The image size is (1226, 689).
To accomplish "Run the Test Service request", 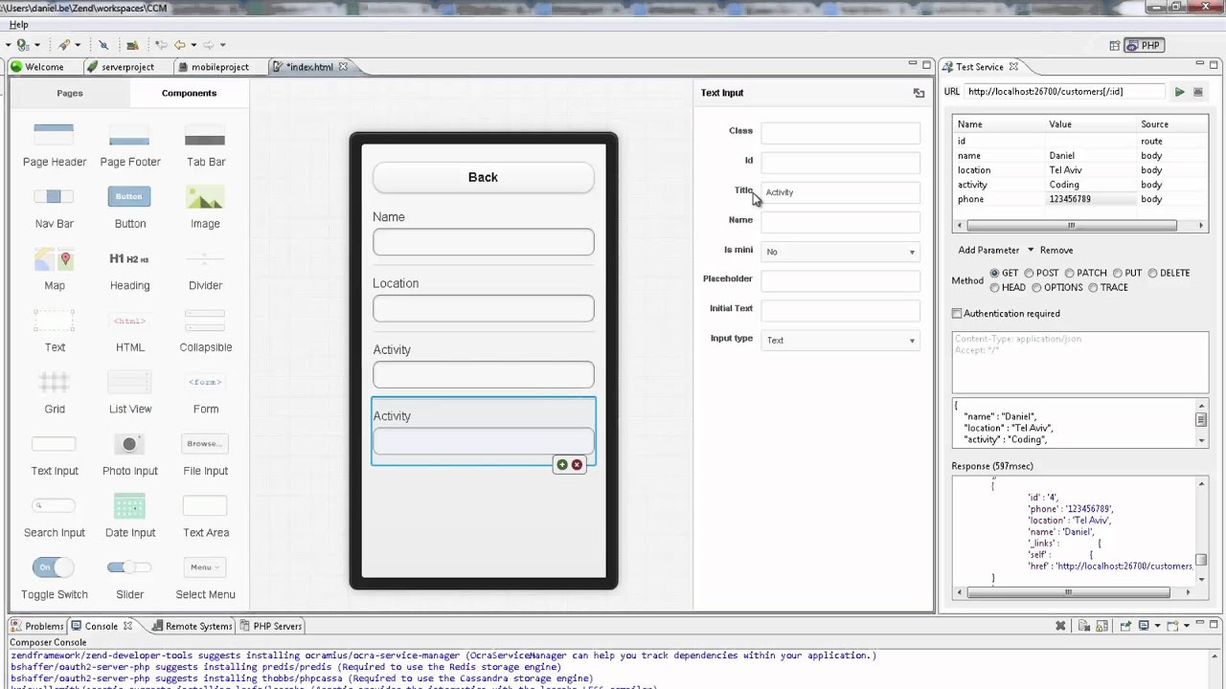I will tap(1179, 92).
